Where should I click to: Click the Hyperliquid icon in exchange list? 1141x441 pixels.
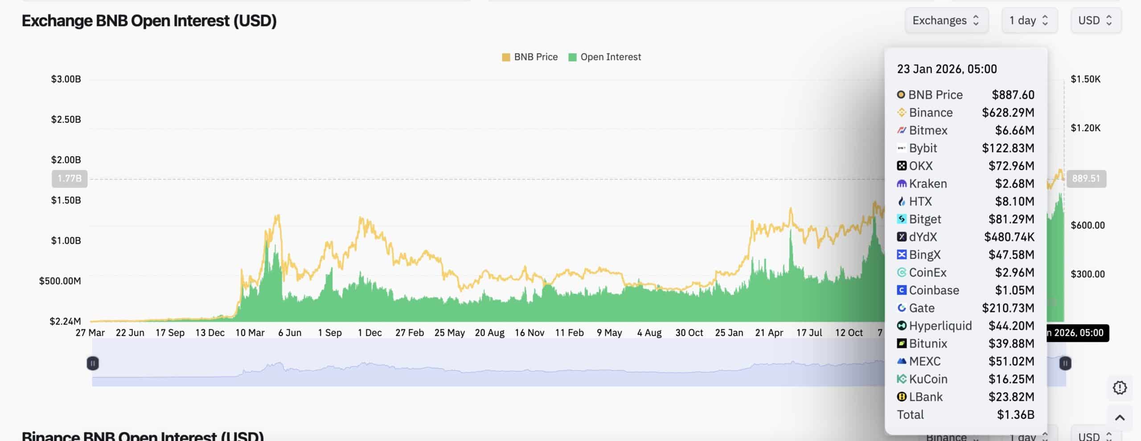click(901, 326)
